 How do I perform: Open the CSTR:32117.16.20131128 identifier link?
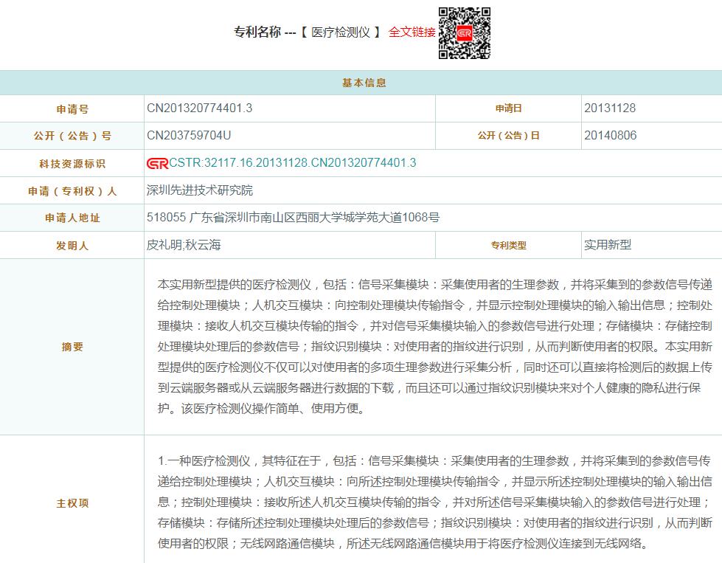coord(293,163)
